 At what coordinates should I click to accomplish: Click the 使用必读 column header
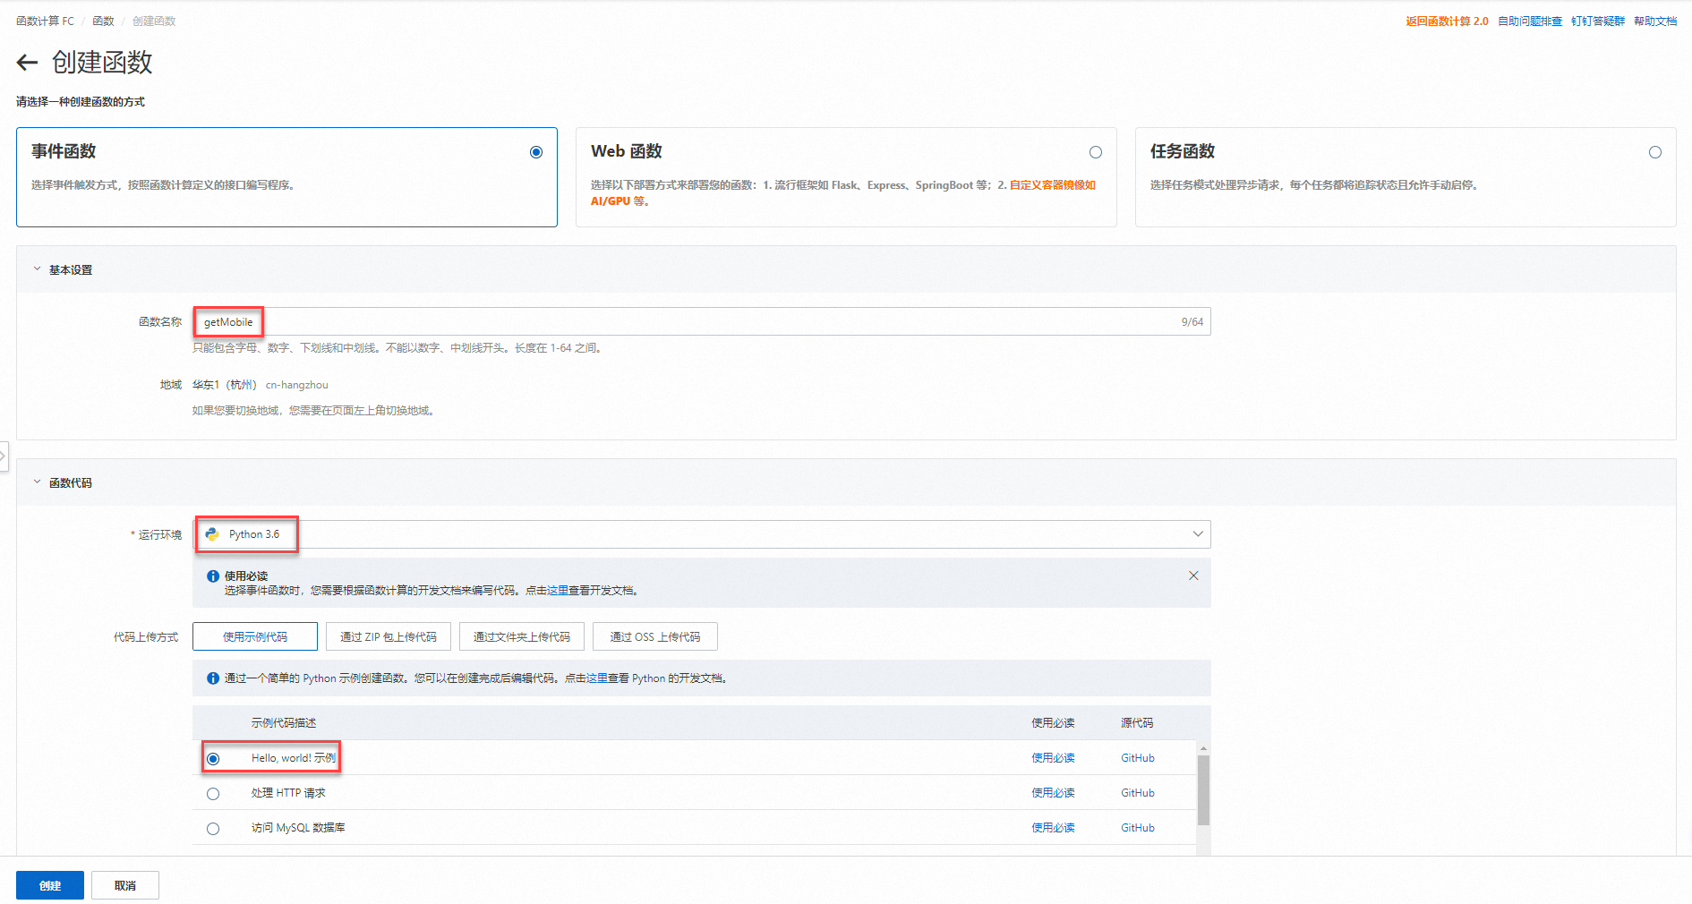(x=1053, y=723)
